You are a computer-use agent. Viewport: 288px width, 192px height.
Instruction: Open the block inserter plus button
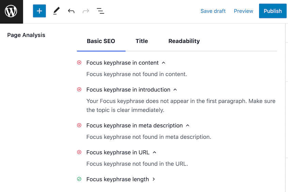click(39, 11)
